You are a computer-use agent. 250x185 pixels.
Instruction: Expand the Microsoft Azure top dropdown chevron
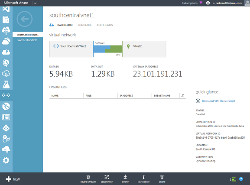pyautogui.click(x=36, y=3)
